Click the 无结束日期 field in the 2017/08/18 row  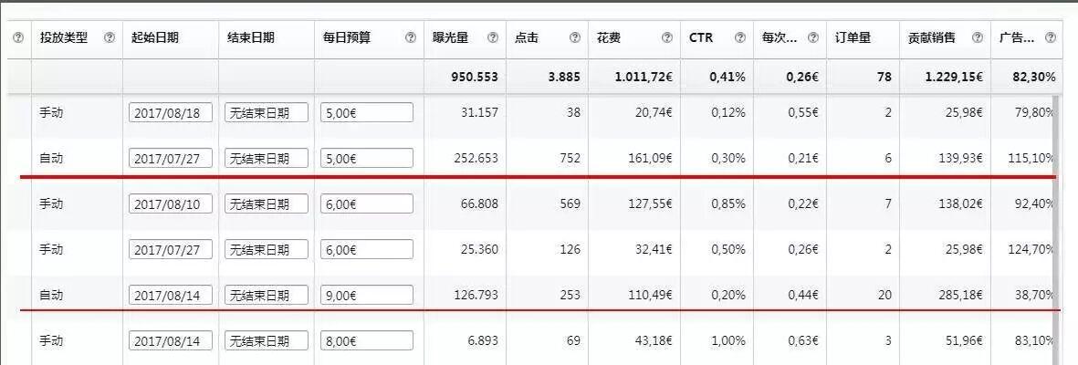[267, 112]
